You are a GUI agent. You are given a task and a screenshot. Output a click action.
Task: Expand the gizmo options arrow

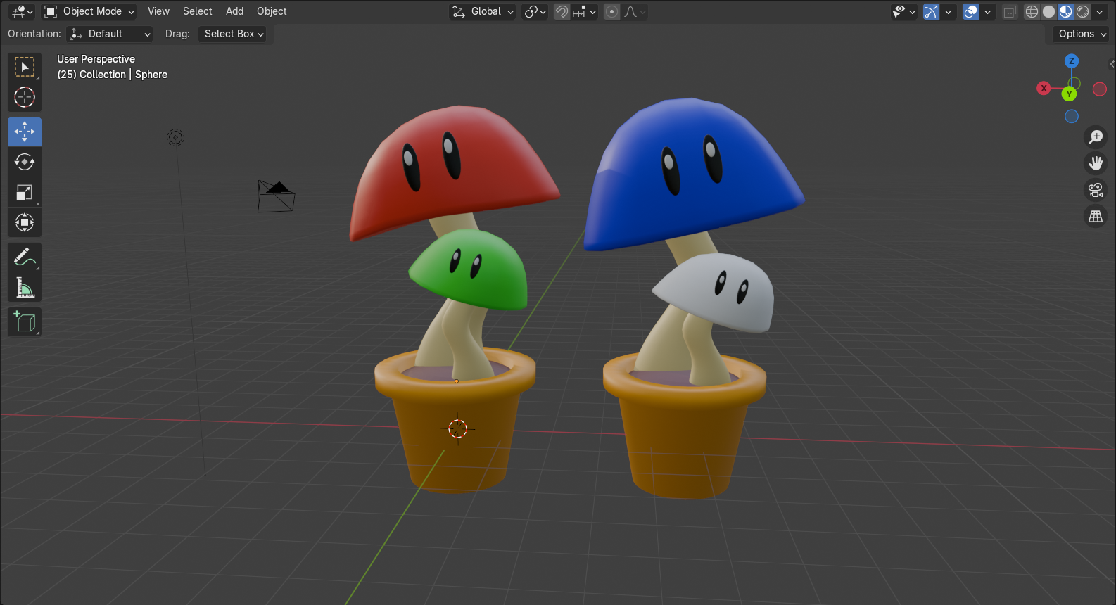point(948,11)
